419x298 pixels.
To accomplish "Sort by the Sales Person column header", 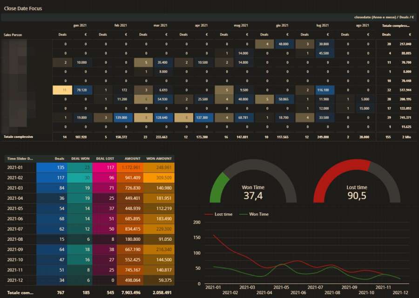I will (13, 35).
